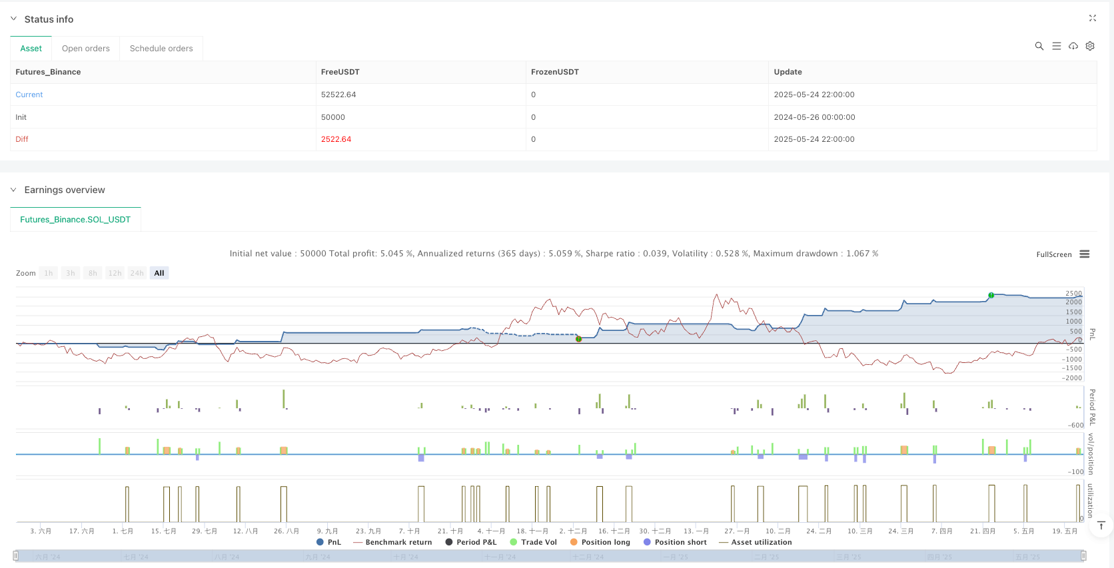Collapse the Earnings overview section
1114x568 pixels.
[13, 190]
